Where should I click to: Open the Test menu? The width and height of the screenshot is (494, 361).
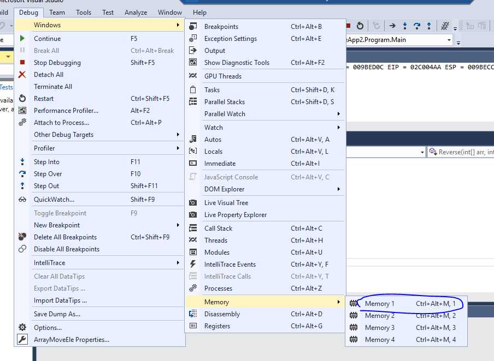[108, 13]
